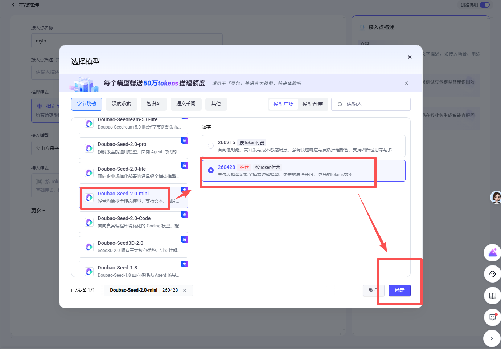Click the Doubao-Seed3D-2.0 model logo icon
The height and width of the screenshot is (349, 501).
click(x=89, y=247)
